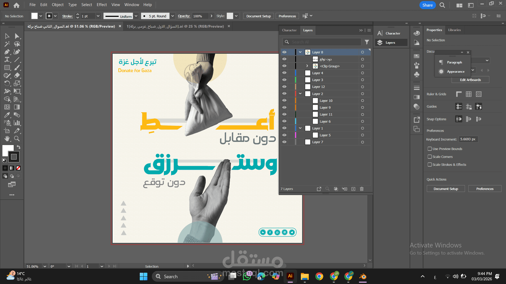Swap fill and stroke colors arrow
The image size is (506, 284).
pyautogui.click(x=18, y=147)
